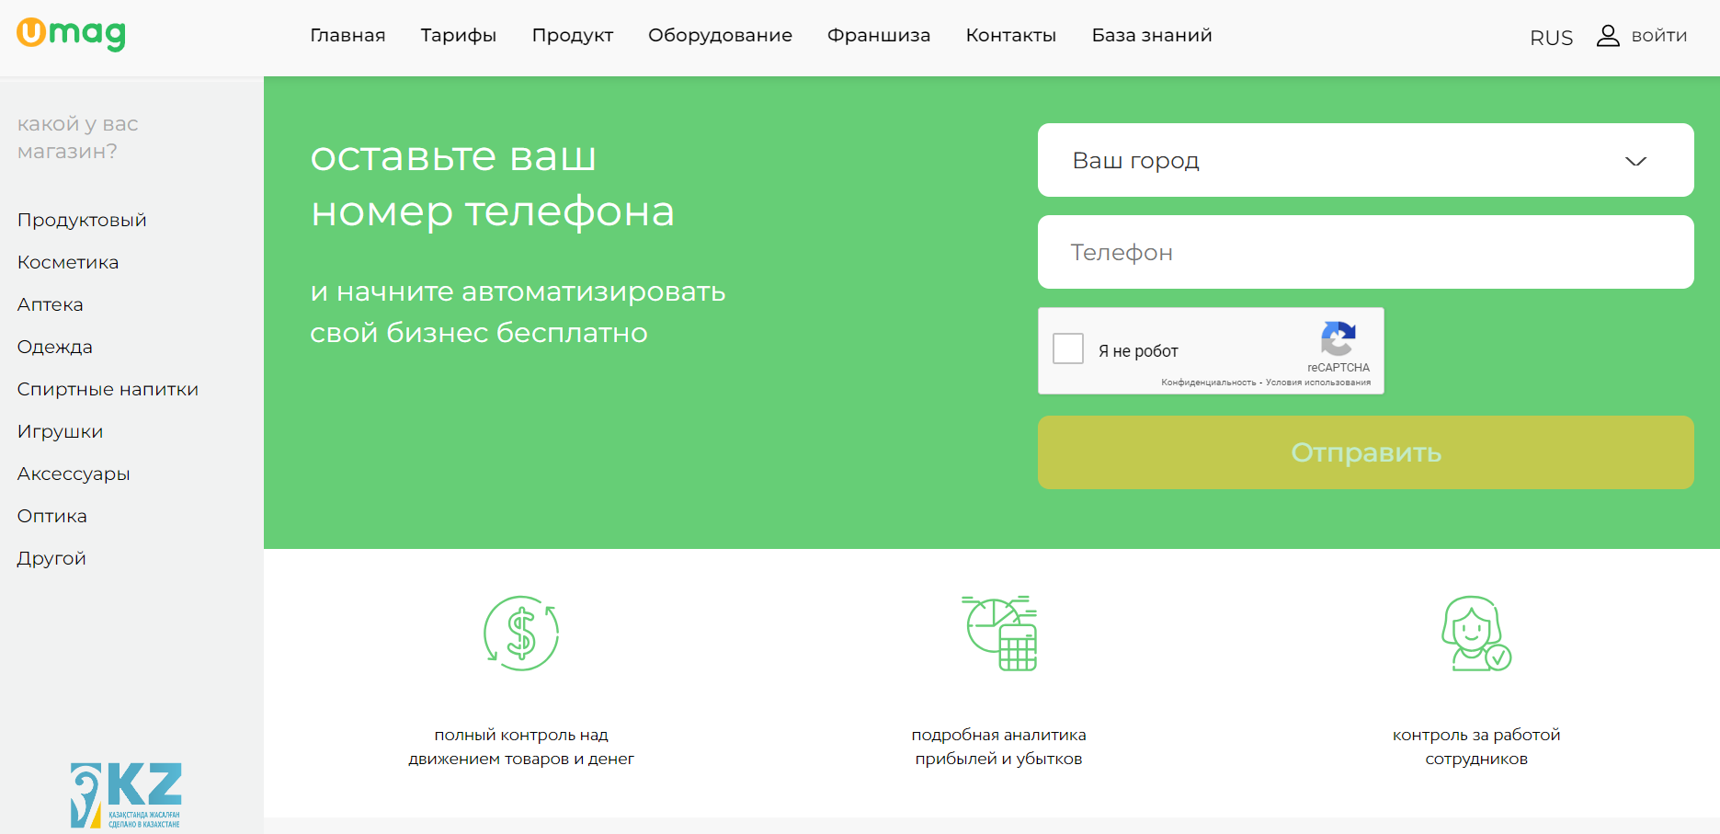Click the Umag logo

click(x=71, y=34)
